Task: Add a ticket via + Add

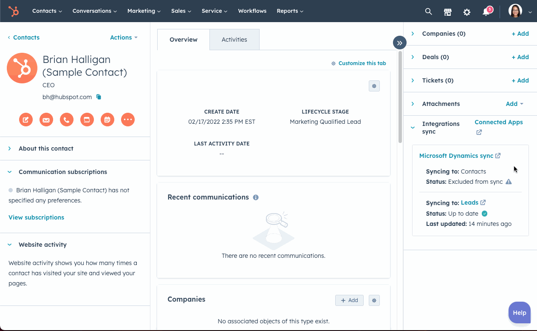Action: point(520,80)
